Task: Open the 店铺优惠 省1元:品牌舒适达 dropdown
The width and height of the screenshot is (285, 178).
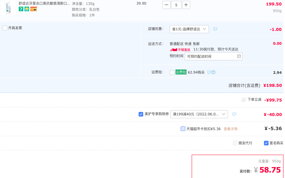Action: 189,29
